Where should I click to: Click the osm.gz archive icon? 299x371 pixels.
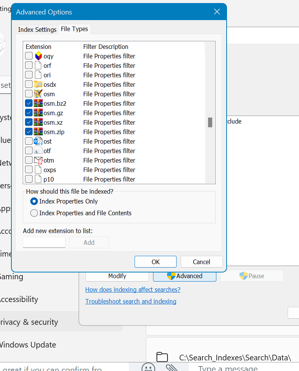click(x=38, y=113)
